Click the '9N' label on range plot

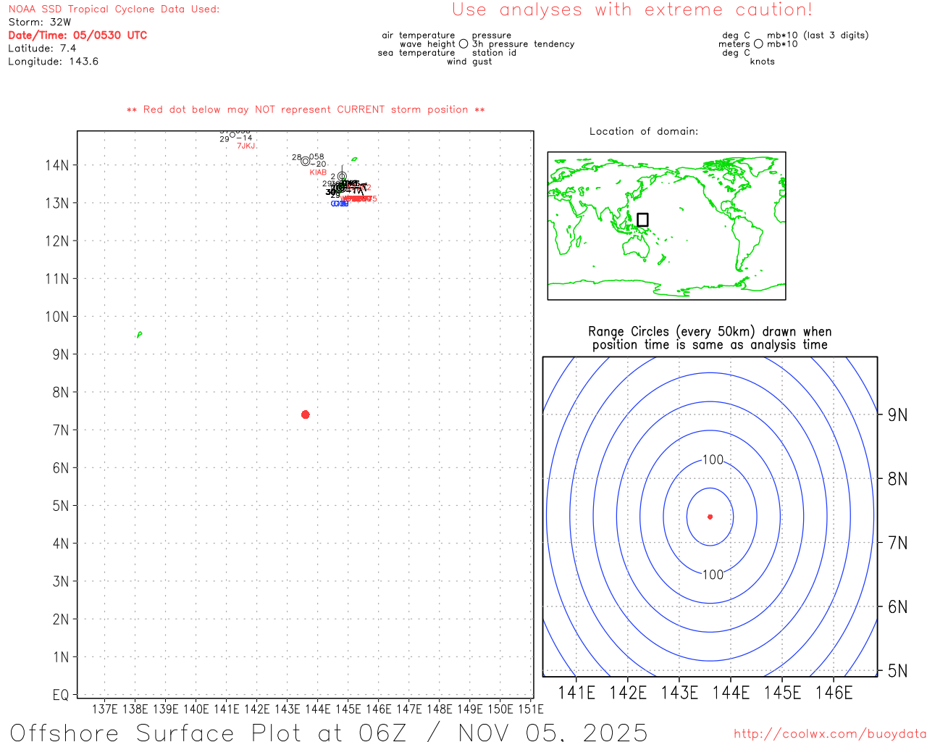tap(897, 414)
